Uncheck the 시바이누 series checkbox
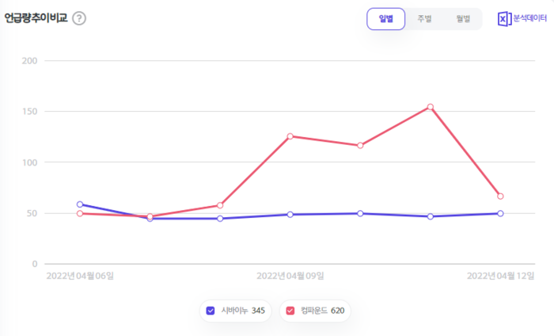554x336 pixels. coord(211,311)
